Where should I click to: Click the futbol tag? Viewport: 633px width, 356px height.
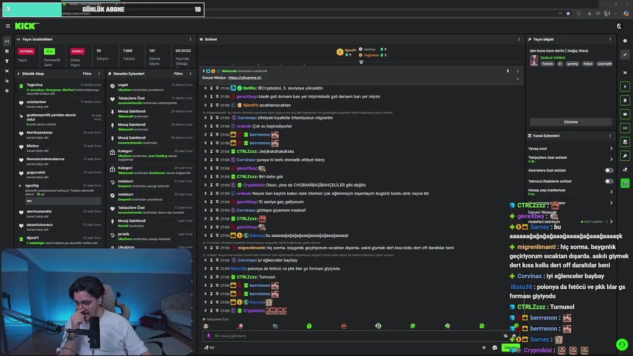pyautogui.click(x=588, y=64)
